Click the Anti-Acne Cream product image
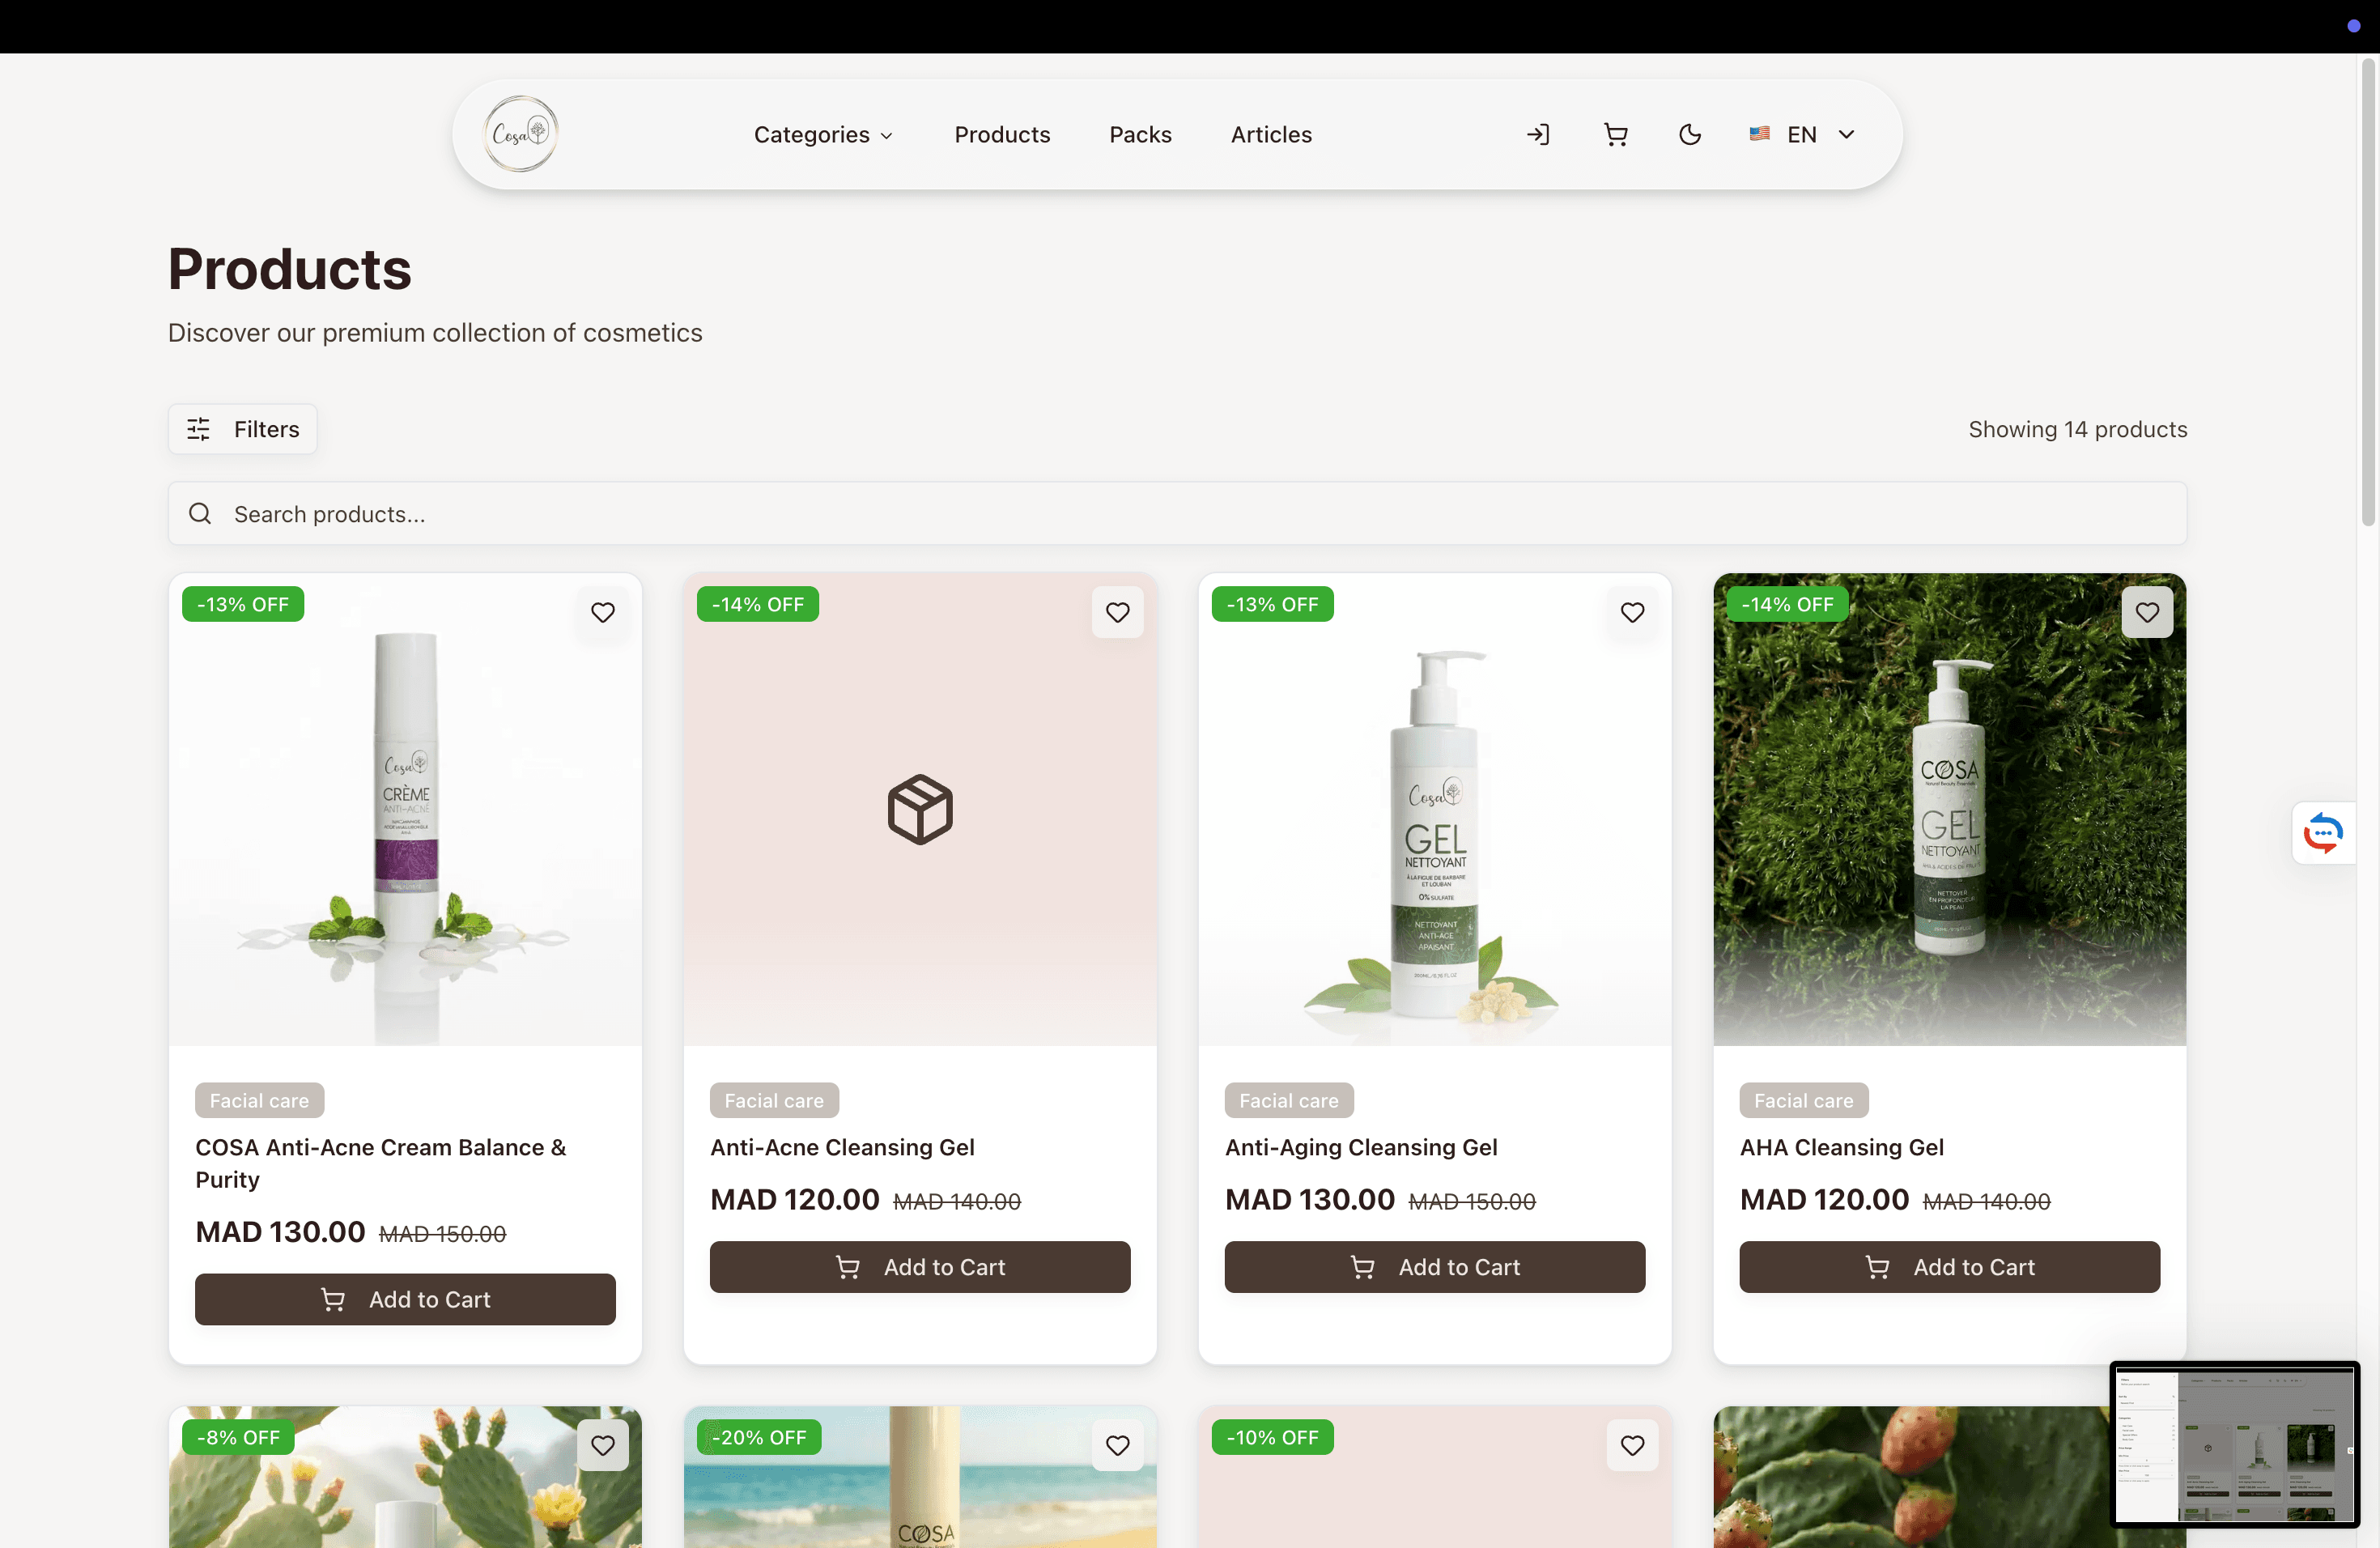The height and width of the screenshot is (1548, 2380). pos(405,810)
